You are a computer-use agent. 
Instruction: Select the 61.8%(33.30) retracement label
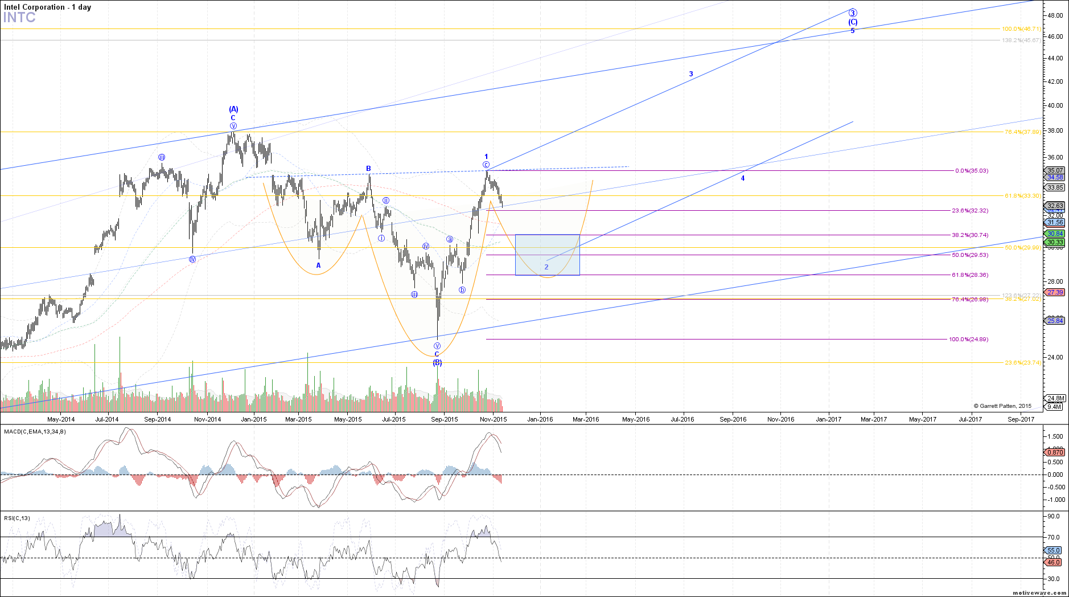click(x=1023, y=195)
